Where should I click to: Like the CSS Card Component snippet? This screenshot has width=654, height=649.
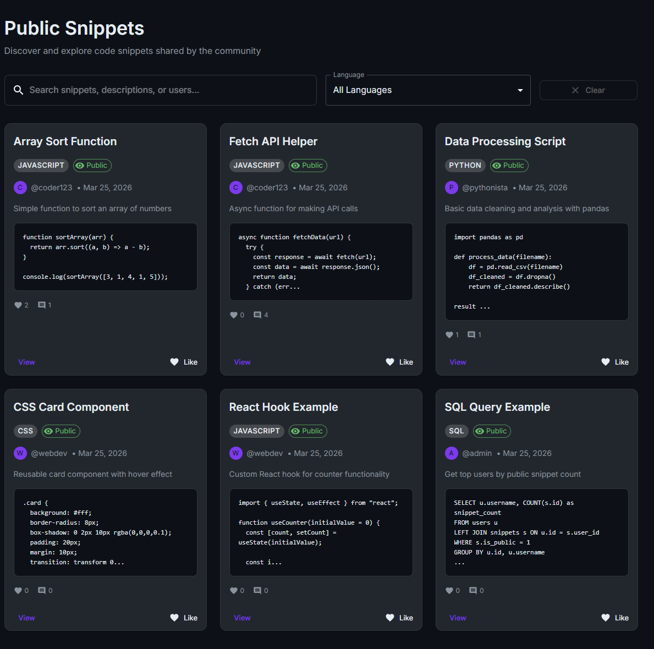(x=184, y=618)
